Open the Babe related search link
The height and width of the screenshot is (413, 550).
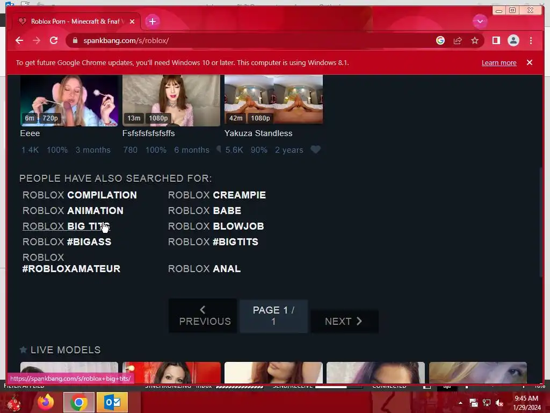pyautogui.click(x=205, y=211)
